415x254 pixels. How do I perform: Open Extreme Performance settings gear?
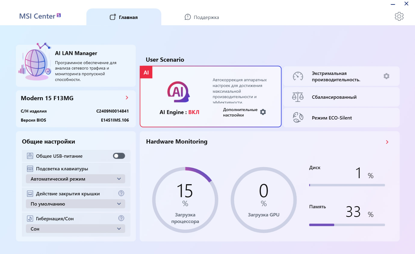[386, 76]
